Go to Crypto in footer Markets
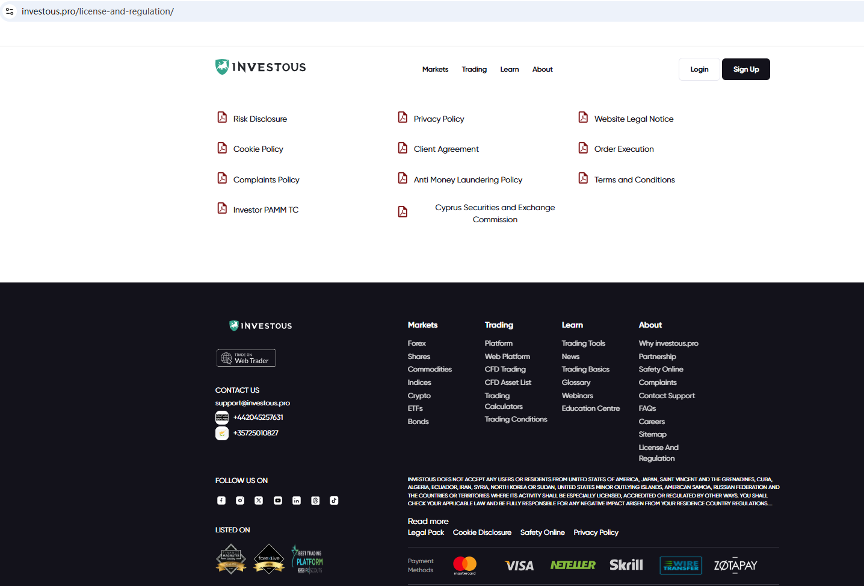This screenshot has height=586, width=864. pyautogui.click(x=419, y=396)
